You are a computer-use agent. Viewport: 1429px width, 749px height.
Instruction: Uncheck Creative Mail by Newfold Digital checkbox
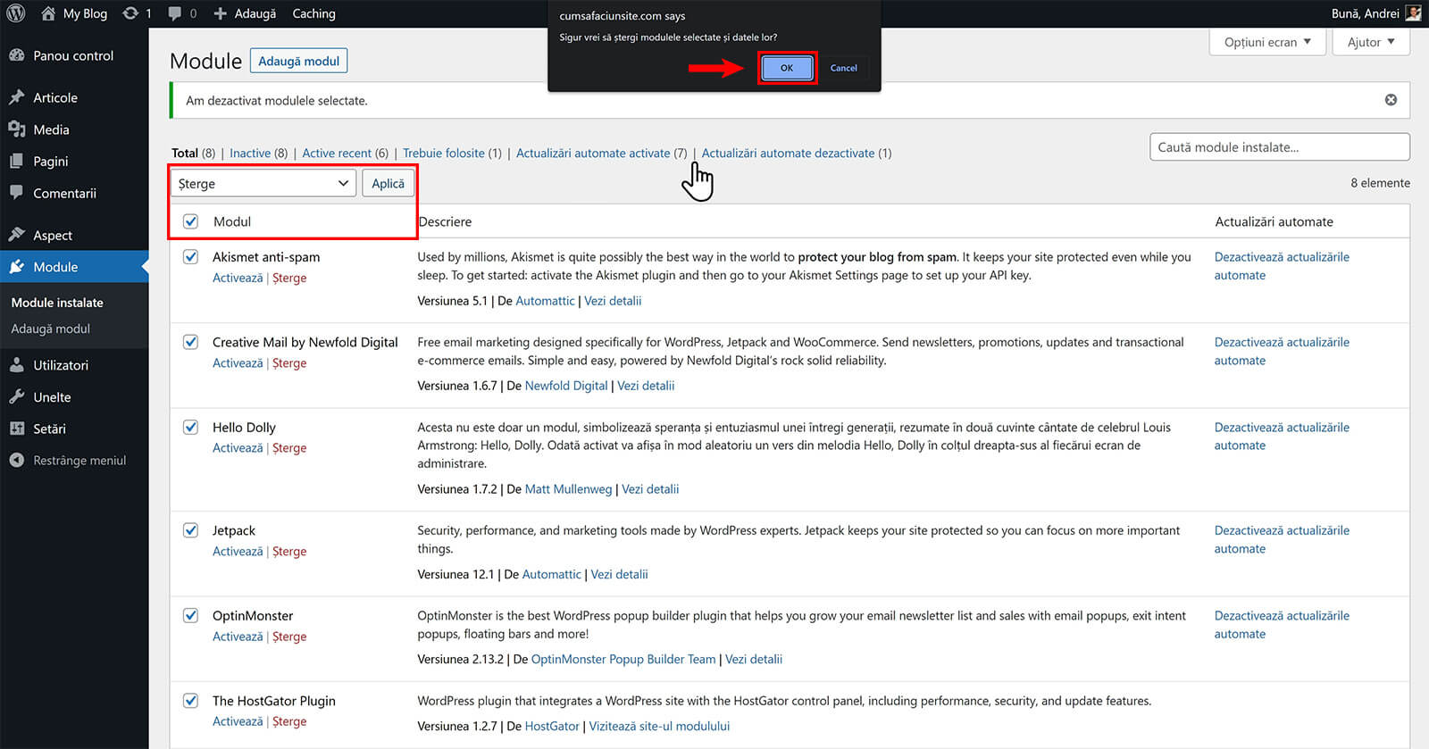pyautogui.click(x=190, y=342)
